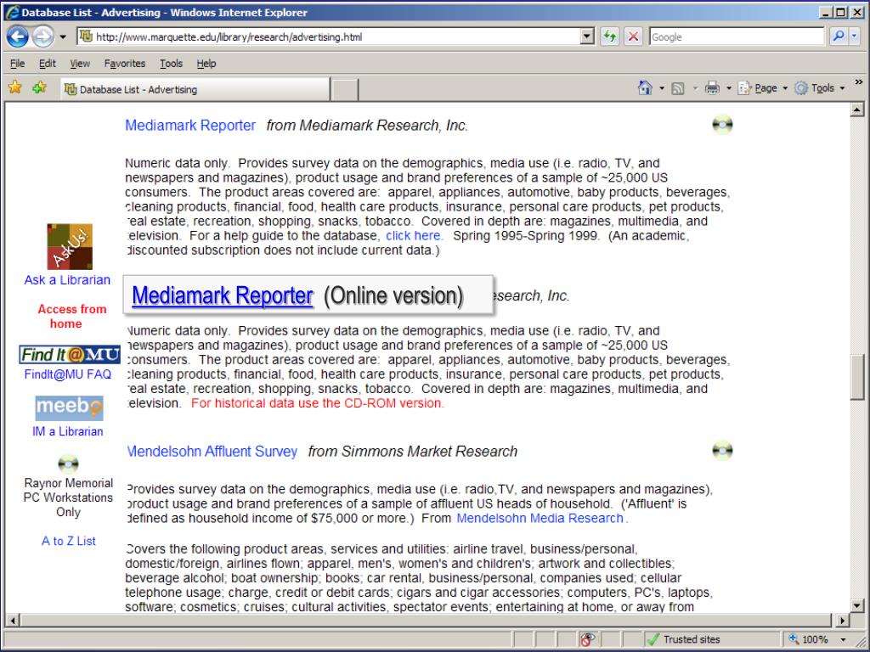Expand the Home button dropdown arrow
870x652 pixels.
(x=661, y=88)
